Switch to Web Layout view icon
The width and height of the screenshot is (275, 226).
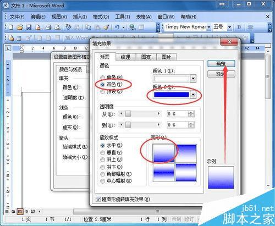pos(13,212)
